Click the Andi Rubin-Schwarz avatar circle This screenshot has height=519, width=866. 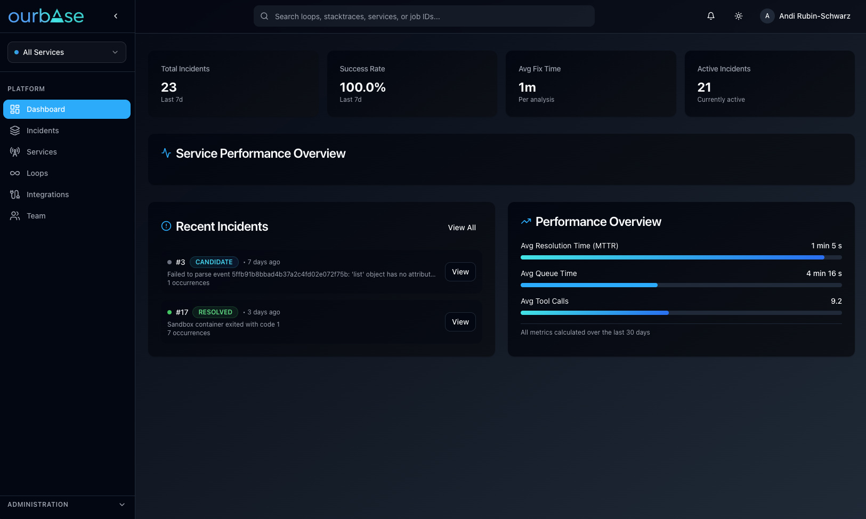(767, 15)
